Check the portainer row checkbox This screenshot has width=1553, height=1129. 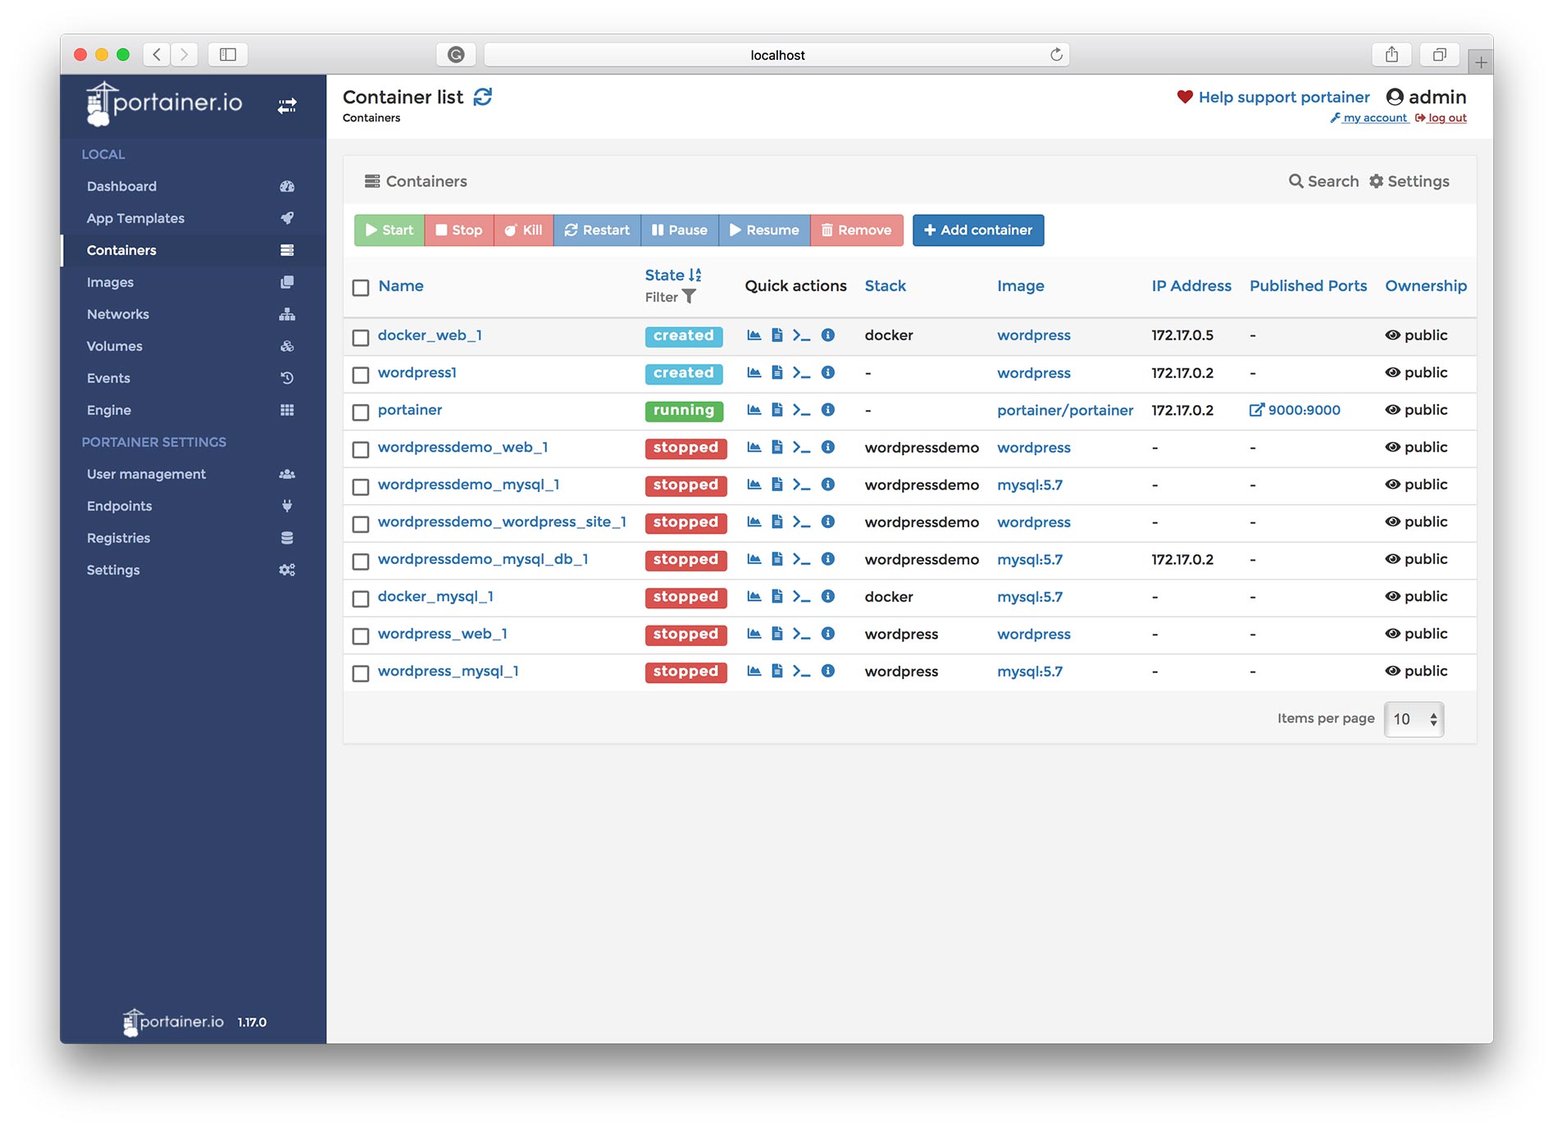tap(361, 412)
